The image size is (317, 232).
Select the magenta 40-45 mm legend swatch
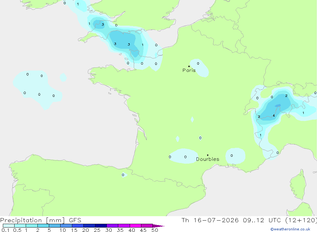pos(135,226)
